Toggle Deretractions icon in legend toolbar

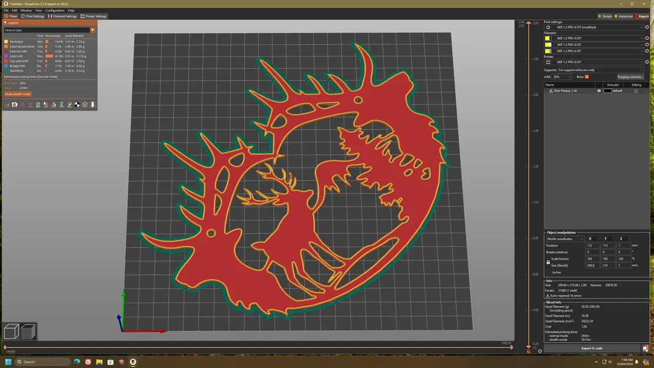click(x=30, y=105)
